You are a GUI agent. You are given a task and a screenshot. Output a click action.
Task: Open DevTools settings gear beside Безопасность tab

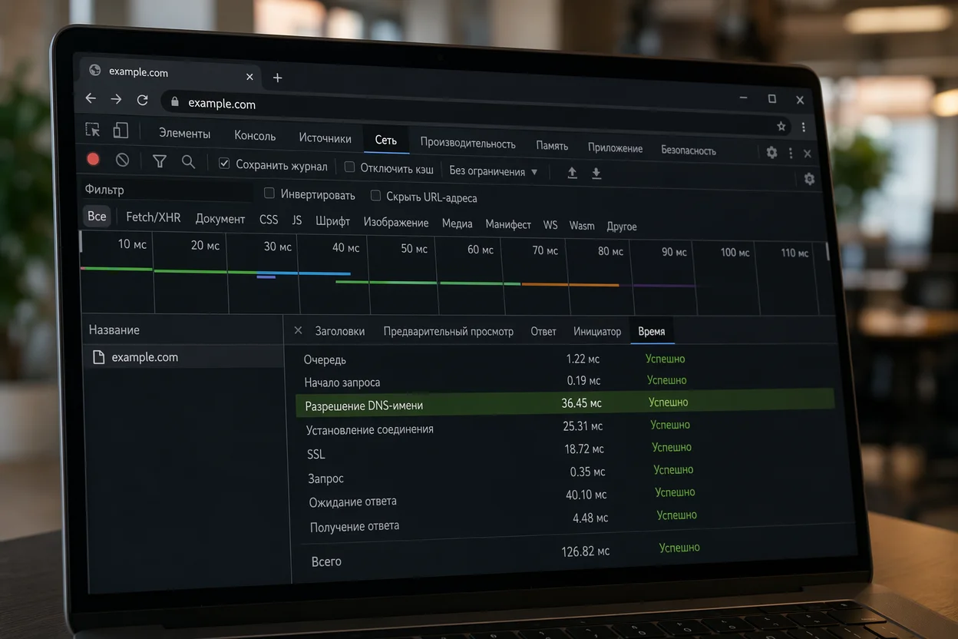[771, 152]
